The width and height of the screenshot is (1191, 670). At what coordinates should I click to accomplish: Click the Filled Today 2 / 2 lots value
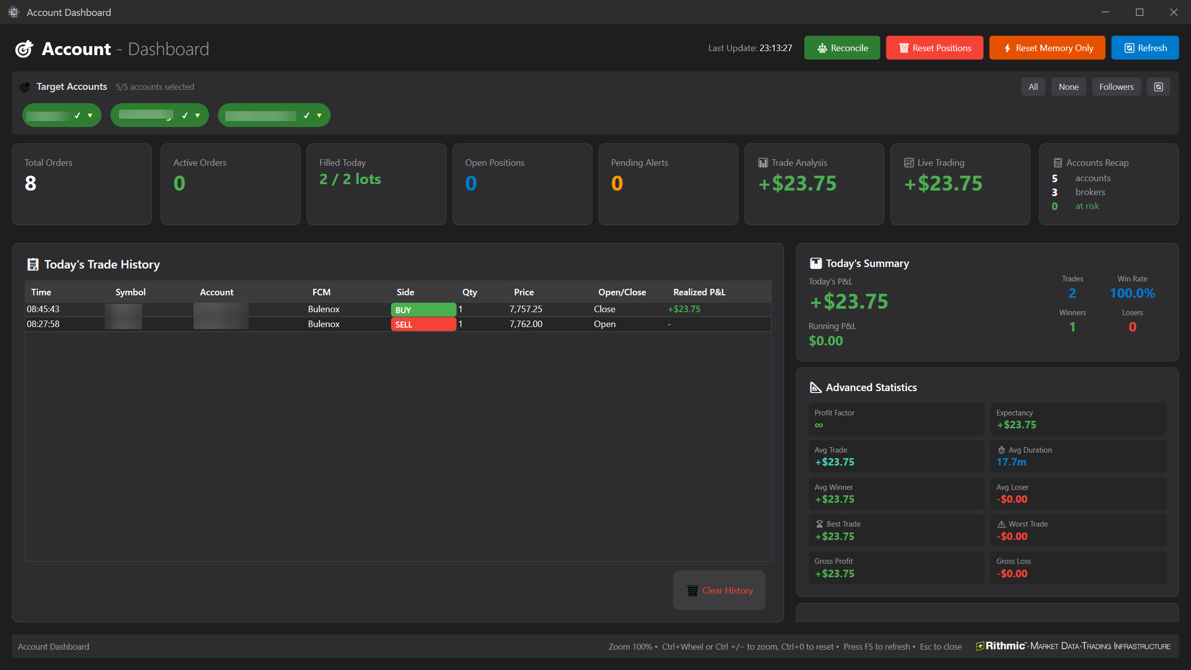click(350, 179)
